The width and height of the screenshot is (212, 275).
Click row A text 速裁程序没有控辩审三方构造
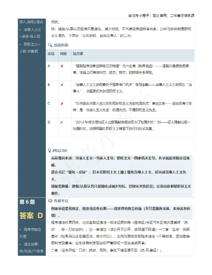(x=97, y=66)
